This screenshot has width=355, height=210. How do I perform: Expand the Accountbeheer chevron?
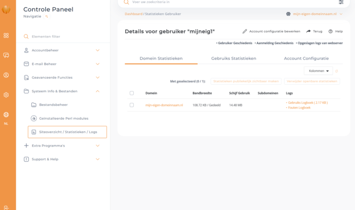[x=97, y=50]
